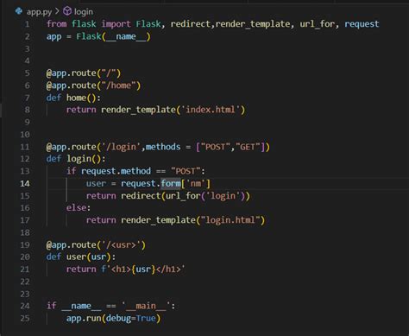Click the "GET" string on line 11
Image resolution: width=409 pixels, height=336 pixels.
click(x=248, y=147)
